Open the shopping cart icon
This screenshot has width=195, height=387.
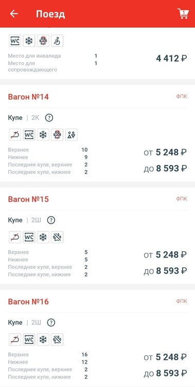pyautogui.click(x=183, y=13)
